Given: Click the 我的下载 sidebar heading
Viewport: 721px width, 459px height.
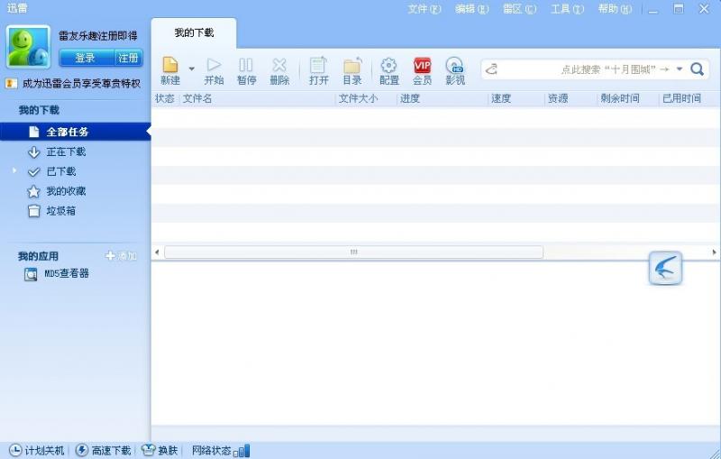Looking at the screenshot, I should [x=39, y=110].
